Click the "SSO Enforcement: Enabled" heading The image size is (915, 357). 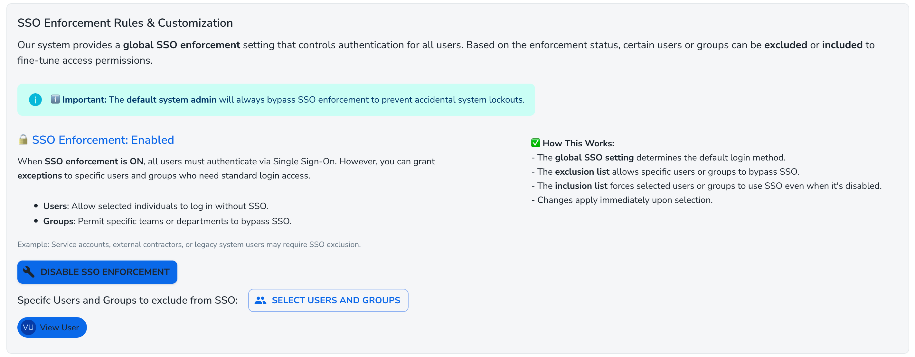tap(103, 140)
